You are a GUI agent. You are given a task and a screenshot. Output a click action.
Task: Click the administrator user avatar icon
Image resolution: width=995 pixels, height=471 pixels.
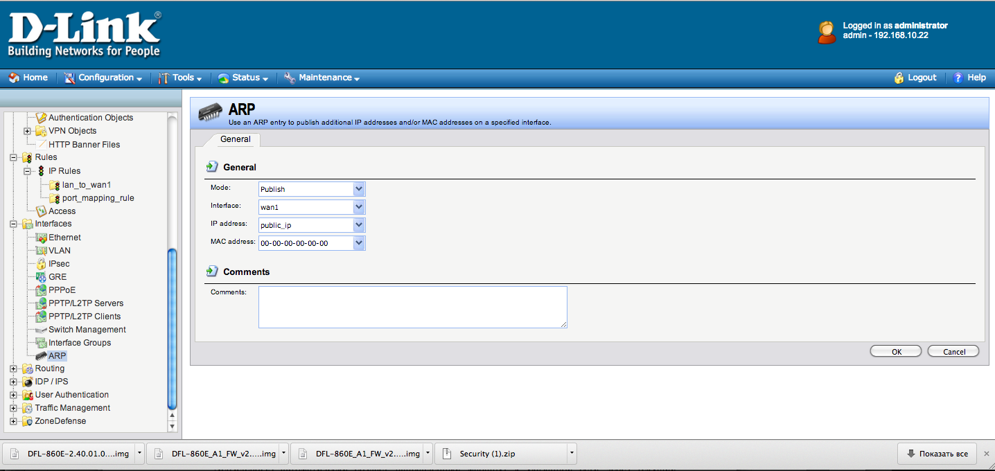pos(827,32)
